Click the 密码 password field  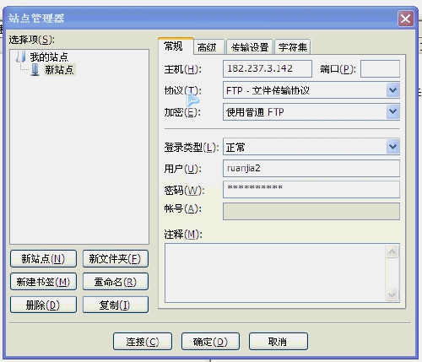coord(311,189)
